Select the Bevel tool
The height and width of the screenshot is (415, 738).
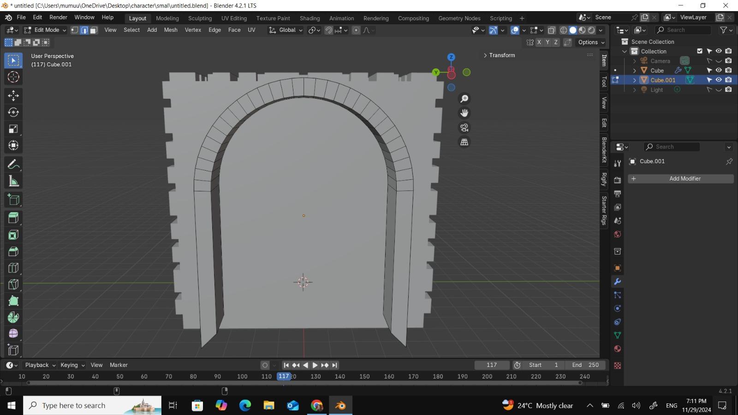click(13, 251)
